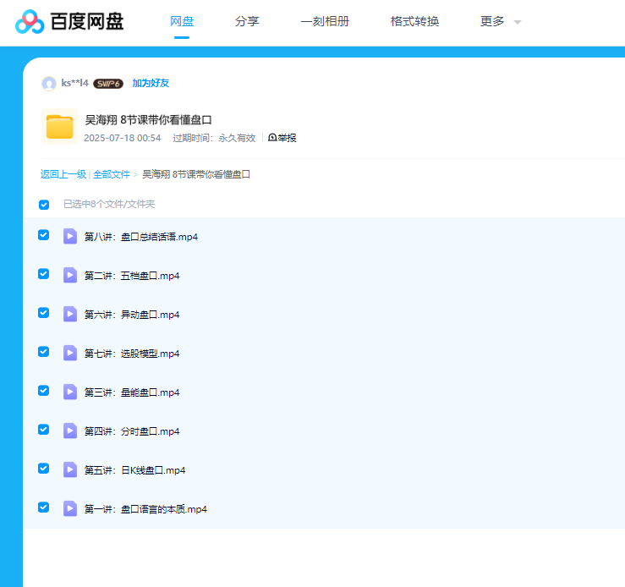
Task: Click the SVIP6 membership badge
Action: (108, 84)
